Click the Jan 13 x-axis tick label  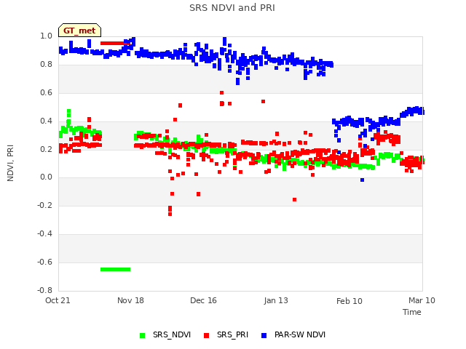[276, 300]
